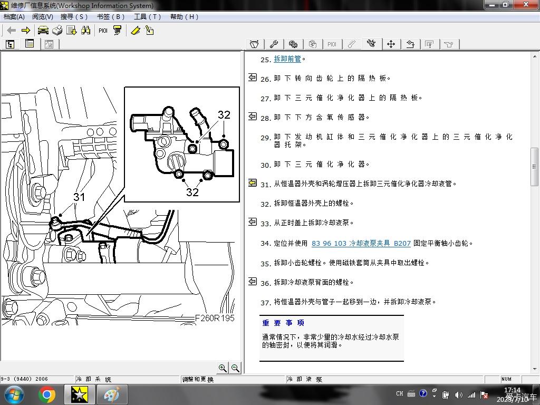Switch to the tree structure view tab
This screenshot has height=405, width=540.
(10, 44)
